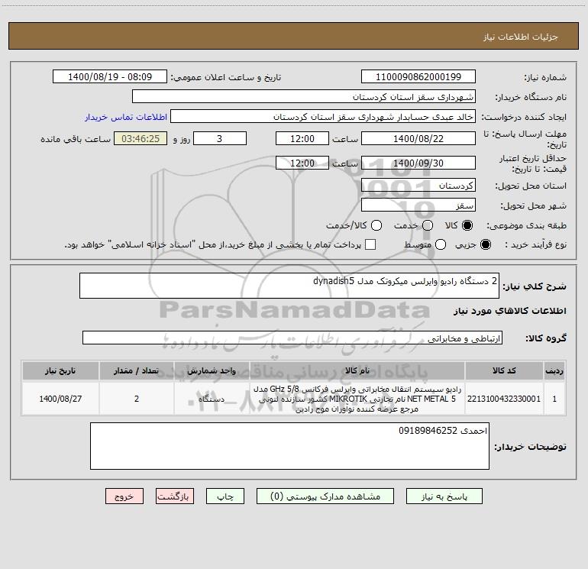Click the quantity cell showing 2
This screenshot has width=588, height=569.
click(137, 399)
